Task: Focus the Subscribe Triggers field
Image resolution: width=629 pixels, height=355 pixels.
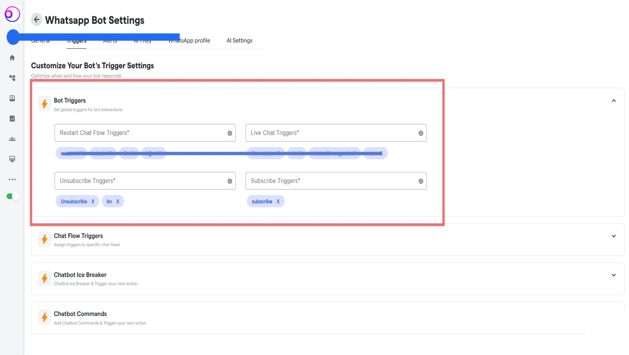Action: pos(336,181)
